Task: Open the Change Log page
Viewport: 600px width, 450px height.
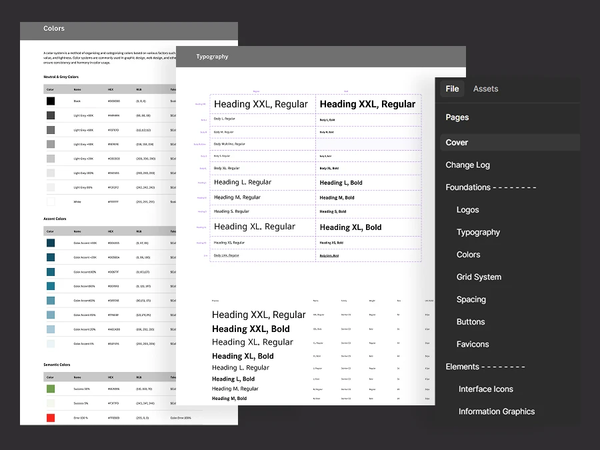Action: coord(467,165)
